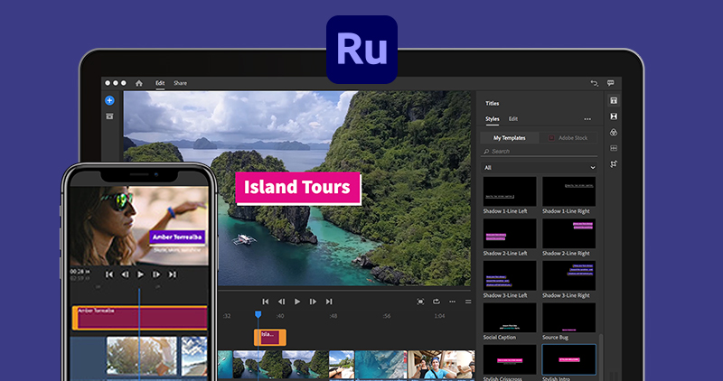Image resolution: width=723 pixels, height=381 pixels.
Task: Open the track controls hamburger icon
Action: pos(468,302)
